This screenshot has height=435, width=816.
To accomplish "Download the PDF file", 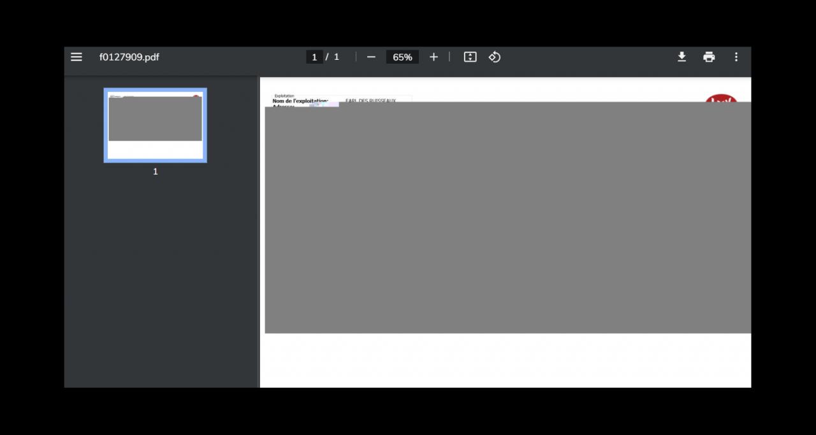I will tap(681, 57).
